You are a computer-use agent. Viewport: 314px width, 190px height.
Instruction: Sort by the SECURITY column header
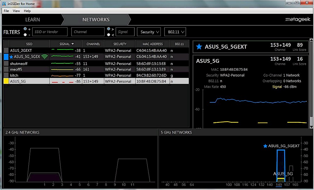click(120, 44)
